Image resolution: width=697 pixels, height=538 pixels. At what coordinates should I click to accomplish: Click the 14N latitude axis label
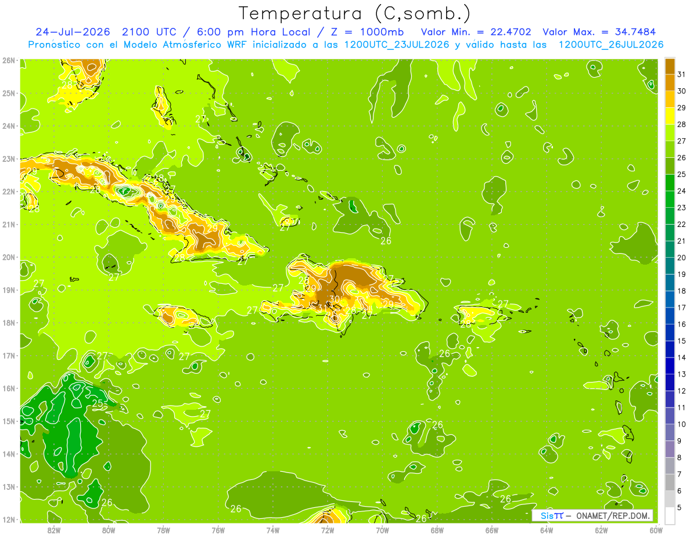coord(9,454)
